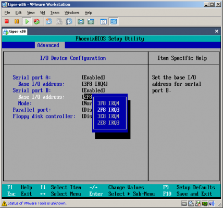Image resolution: width=223 pixels, height=208 pixels.
Task: Select 3F8 IRQ4 in the popup list
Action: point(108,103)
